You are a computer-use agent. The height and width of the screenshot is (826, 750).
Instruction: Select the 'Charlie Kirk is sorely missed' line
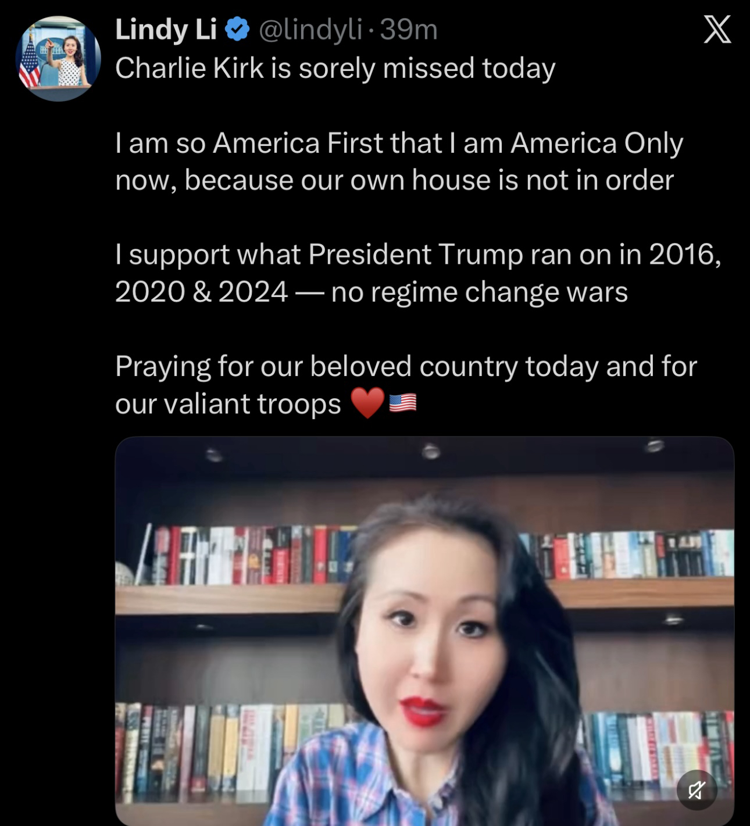coord(335,68)
